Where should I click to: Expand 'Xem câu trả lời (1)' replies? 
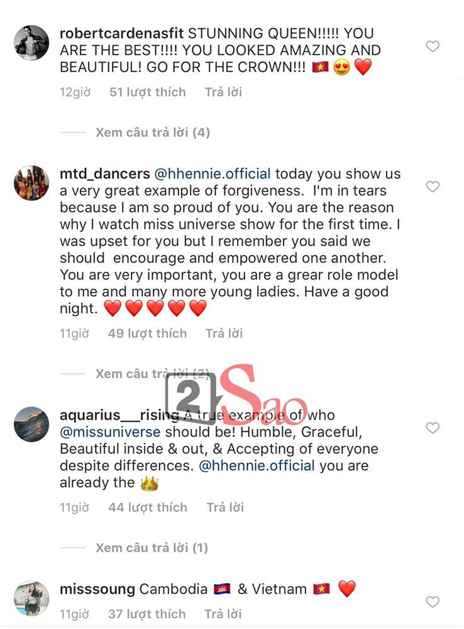153,548
